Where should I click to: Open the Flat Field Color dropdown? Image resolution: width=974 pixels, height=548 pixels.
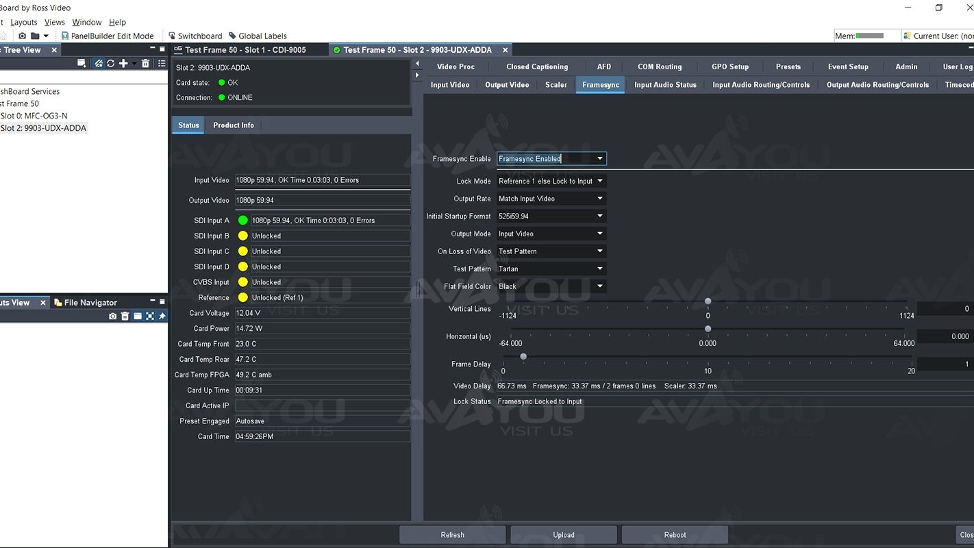[551, 287]
